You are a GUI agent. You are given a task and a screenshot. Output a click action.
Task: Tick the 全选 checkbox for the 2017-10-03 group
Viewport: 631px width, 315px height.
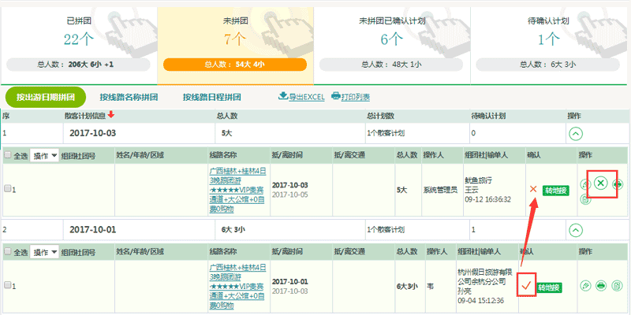(8, 155)
